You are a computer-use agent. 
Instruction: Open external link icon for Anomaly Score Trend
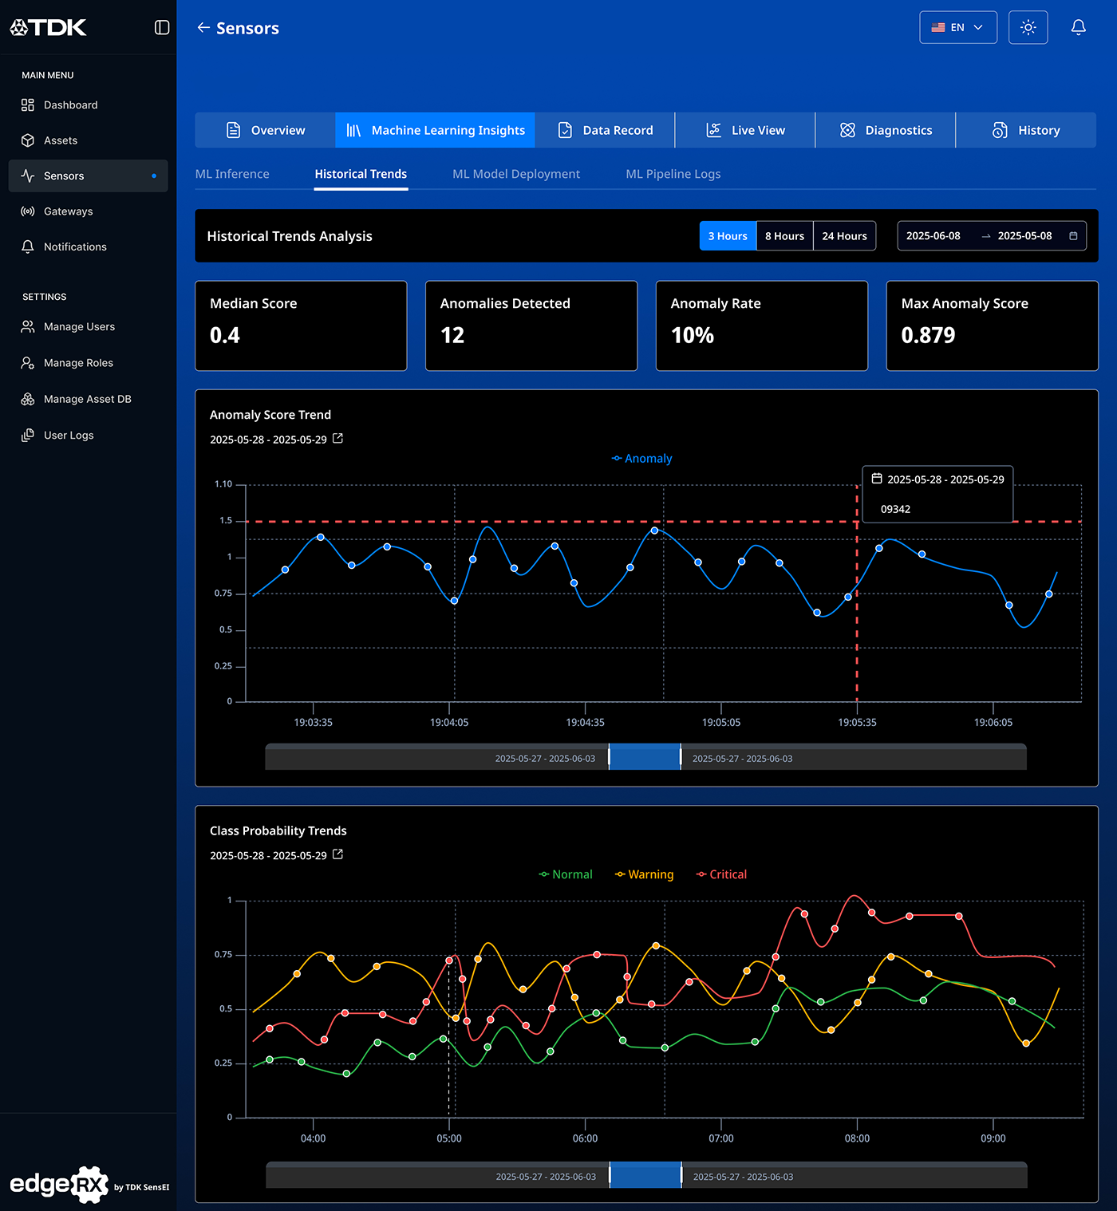[337, 439]
